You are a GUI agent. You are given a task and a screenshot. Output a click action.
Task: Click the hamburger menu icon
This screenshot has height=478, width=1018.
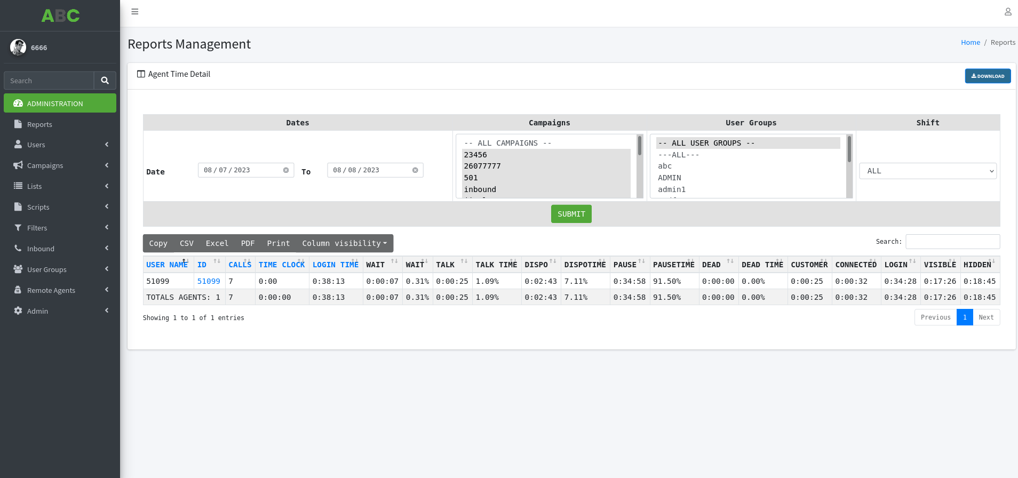pyautogui.click(x=135, y=12)
